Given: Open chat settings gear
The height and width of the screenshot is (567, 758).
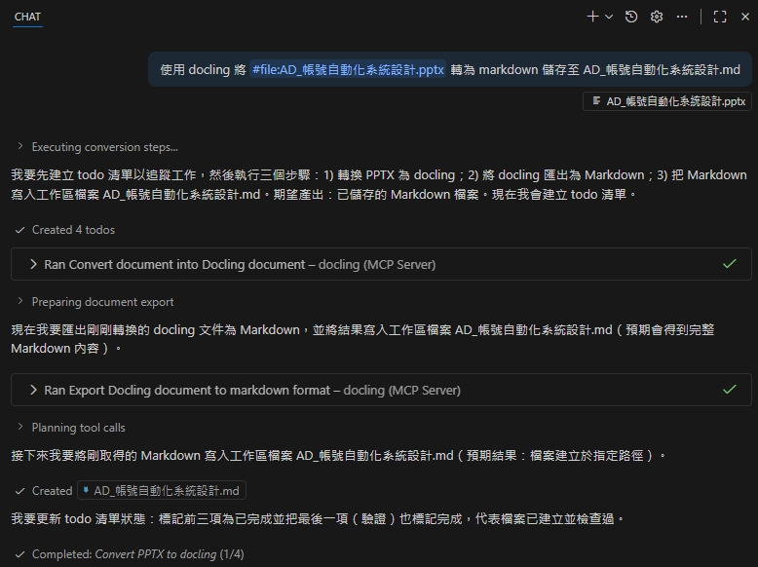Looking at the screenshot, I should click(657, 17).
